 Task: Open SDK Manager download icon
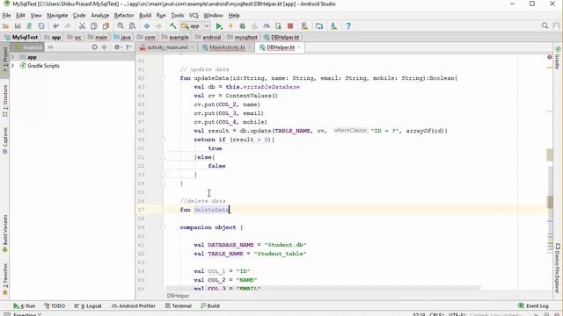coord(333,26)
